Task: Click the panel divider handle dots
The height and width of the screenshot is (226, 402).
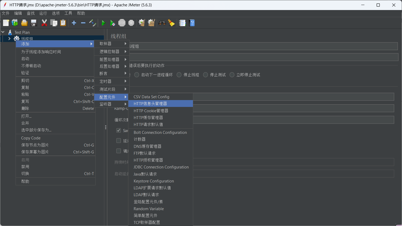Action: point(106,127)
